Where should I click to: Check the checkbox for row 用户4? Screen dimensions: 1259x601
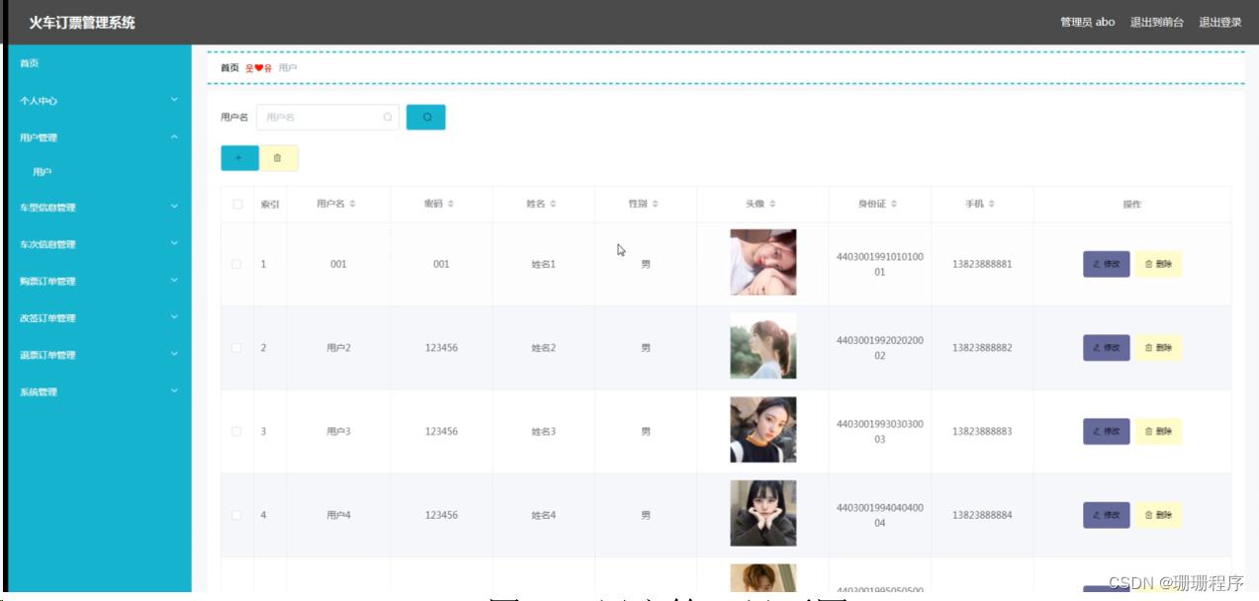[236, 515]
